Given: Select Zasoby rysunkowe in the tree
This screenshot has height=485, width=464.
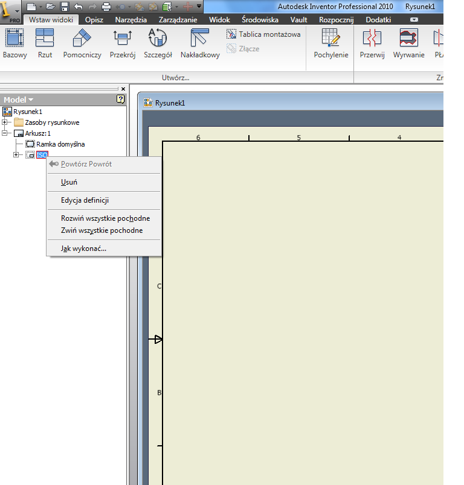Looking at the screenshot, I should (52, 122).
